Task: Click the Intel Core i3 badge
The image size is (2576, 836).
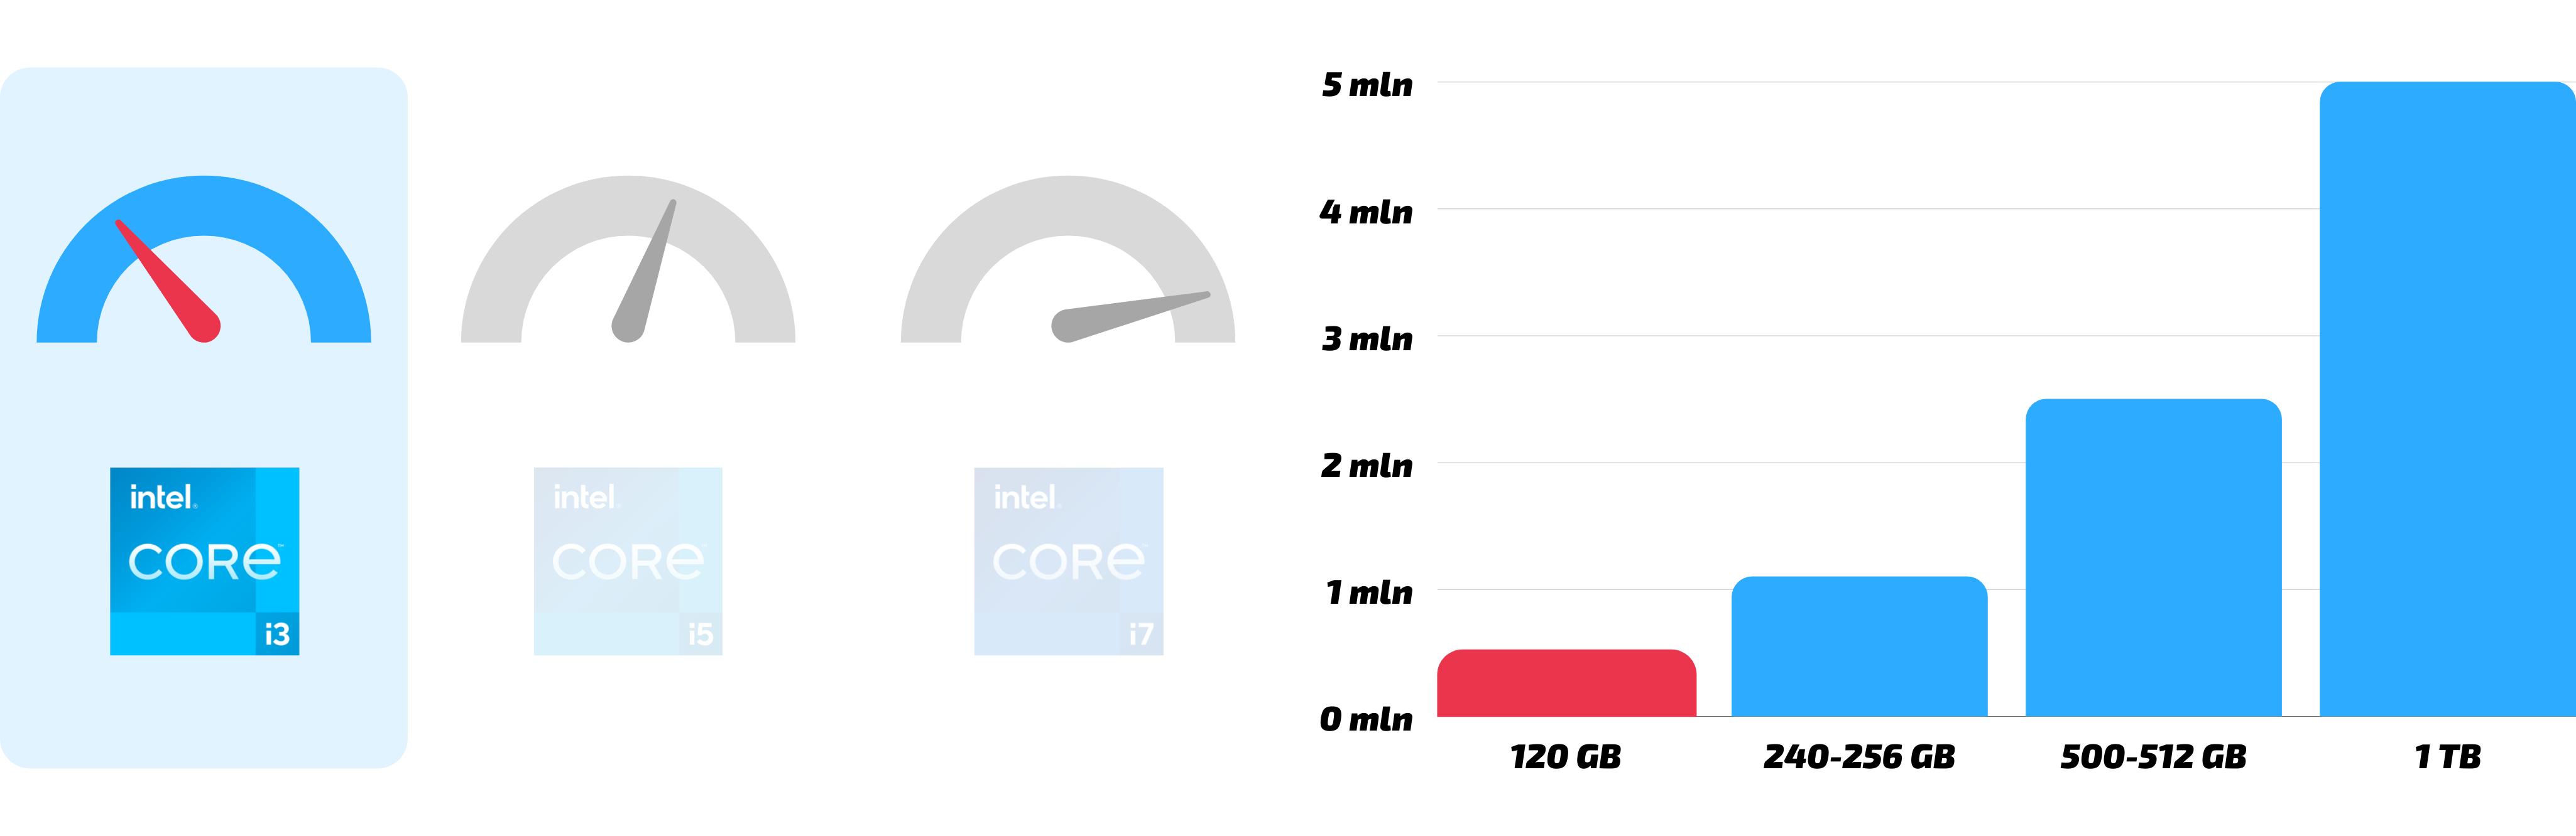Action: pyautogui.click(x=204, y=561)
